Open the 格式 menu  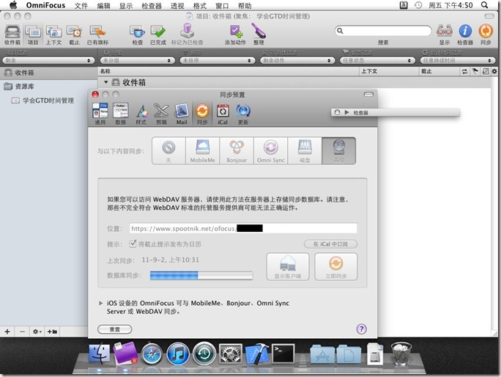(x=200, y=5)
